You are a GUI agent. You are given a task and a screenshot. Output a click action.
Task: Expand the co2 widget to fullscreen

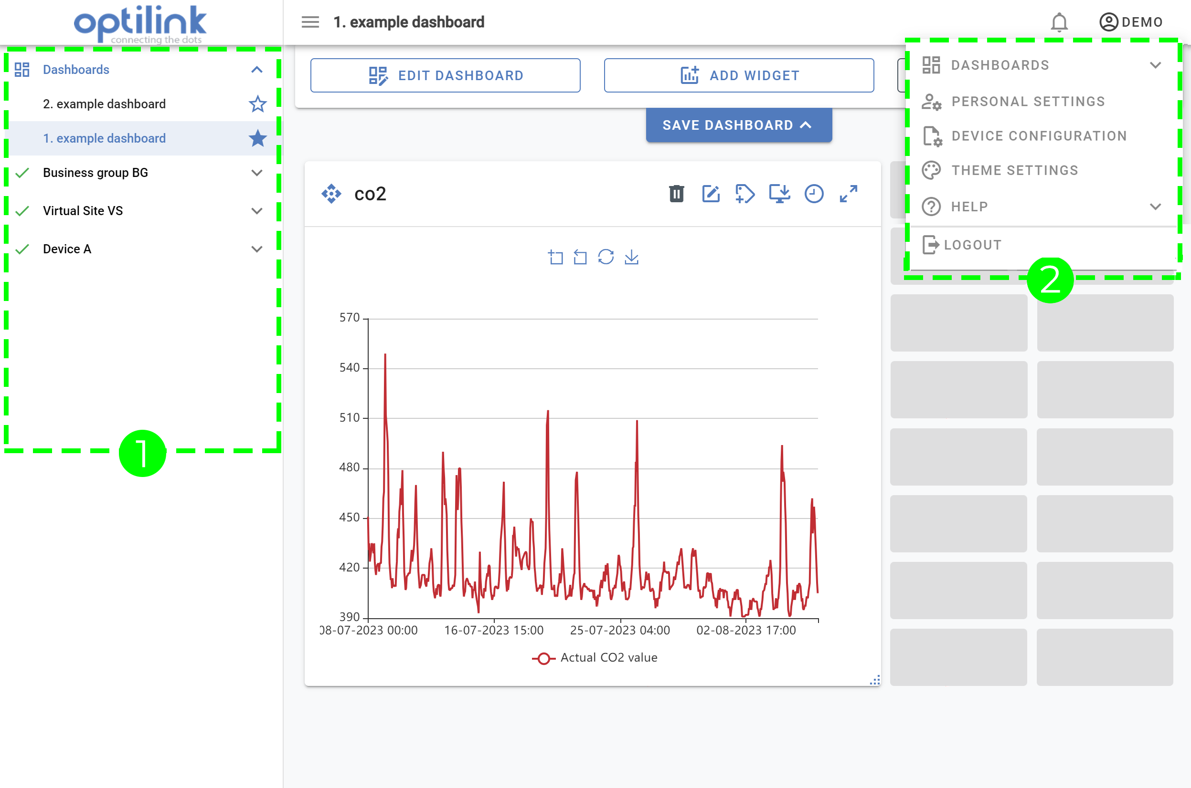tap(848, 194)
